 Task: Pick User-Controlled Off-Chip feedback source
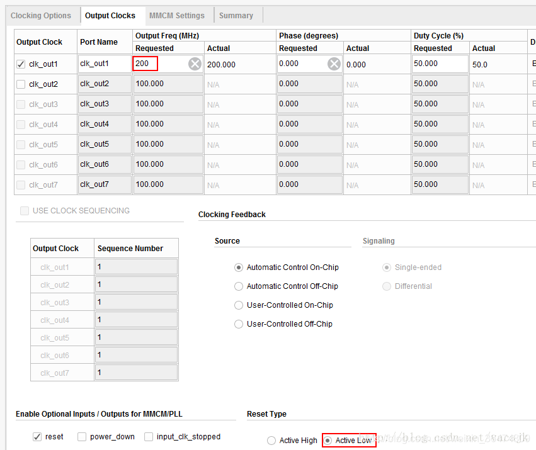239,324
